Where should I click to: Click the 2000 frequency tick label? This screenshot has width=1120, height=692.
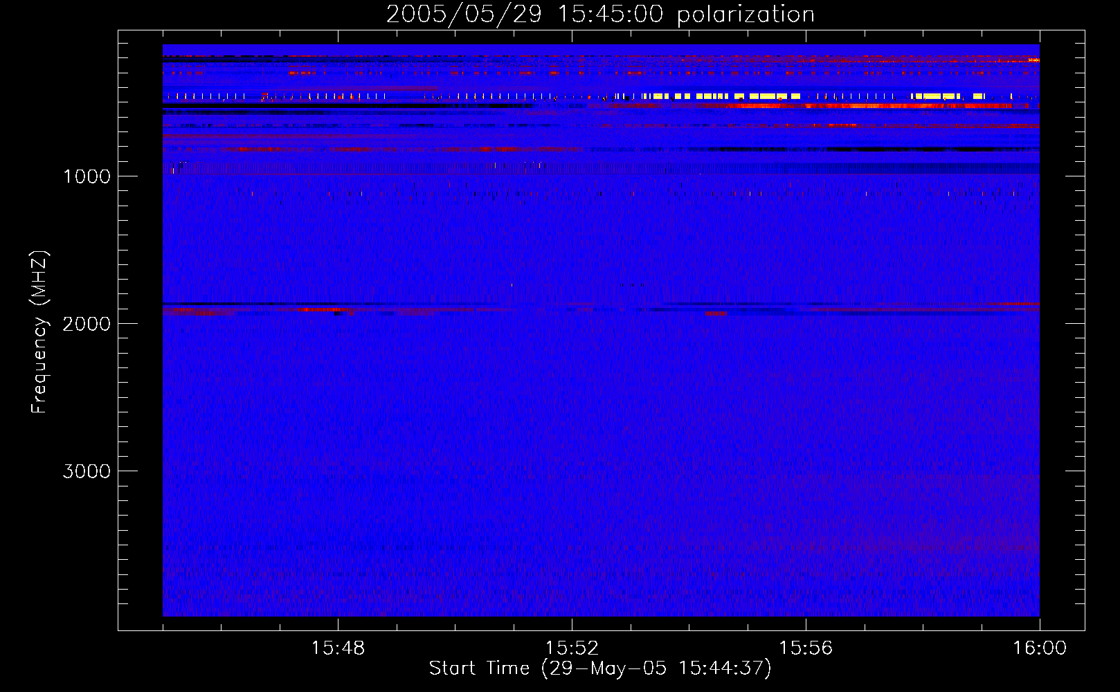coord(87,324)
